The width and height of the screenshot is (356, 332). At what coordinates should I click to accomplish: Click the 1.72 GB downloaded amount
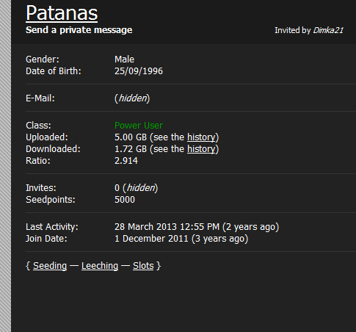tap(131, 149)
